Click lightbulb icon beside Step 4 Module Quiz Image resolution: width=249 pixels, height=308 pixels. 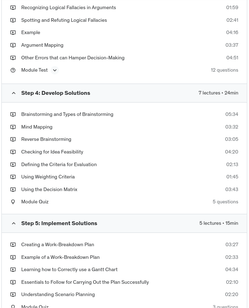click(13, 202)
